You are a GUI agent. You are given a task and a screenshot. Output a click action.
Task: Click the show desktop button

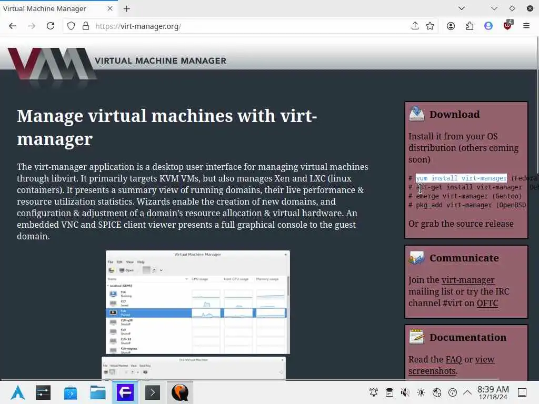[x=522, y=392]
